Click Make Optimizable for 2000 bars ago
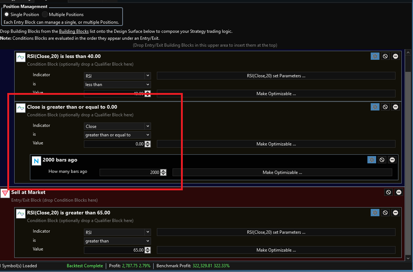Image resolution: width=413 pixels, height=272 pixels. click(282, 172)
